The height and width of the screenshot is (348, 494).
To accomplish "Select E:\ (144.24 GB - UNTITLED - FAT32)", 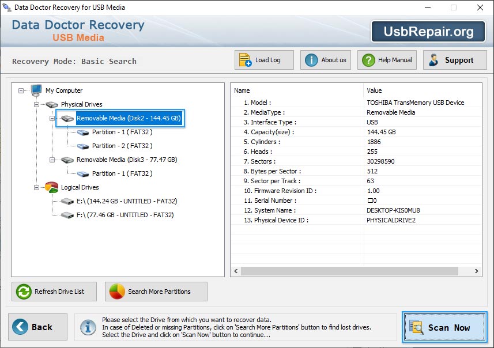I will click(x=127, y=202).
